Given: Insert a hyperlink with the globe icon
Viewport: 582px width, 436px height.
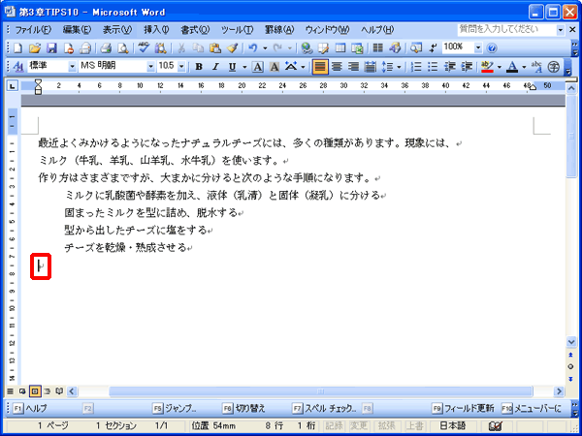Looking at the screenshot, I should coord(307,47).
